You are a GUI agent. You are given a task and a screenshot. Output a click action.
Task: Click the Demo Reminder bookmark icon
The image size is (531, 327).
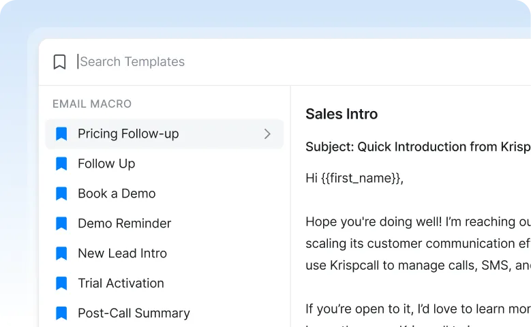point(61,224)
